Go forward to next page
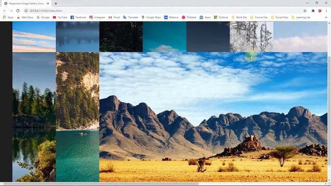This screenshot has width=331, height=186. pyautogui.click(x=11, y=11)
